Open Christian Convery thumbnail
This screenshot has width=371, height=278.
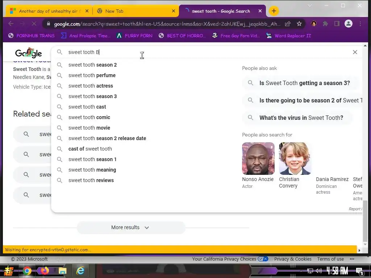click(x=295, y=159)
